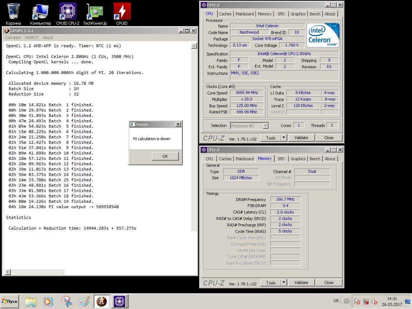Viewport: 412px width, 309px height.
Task: Click the Core Speed 3499.94 MHz value
Action: point(247,93)
